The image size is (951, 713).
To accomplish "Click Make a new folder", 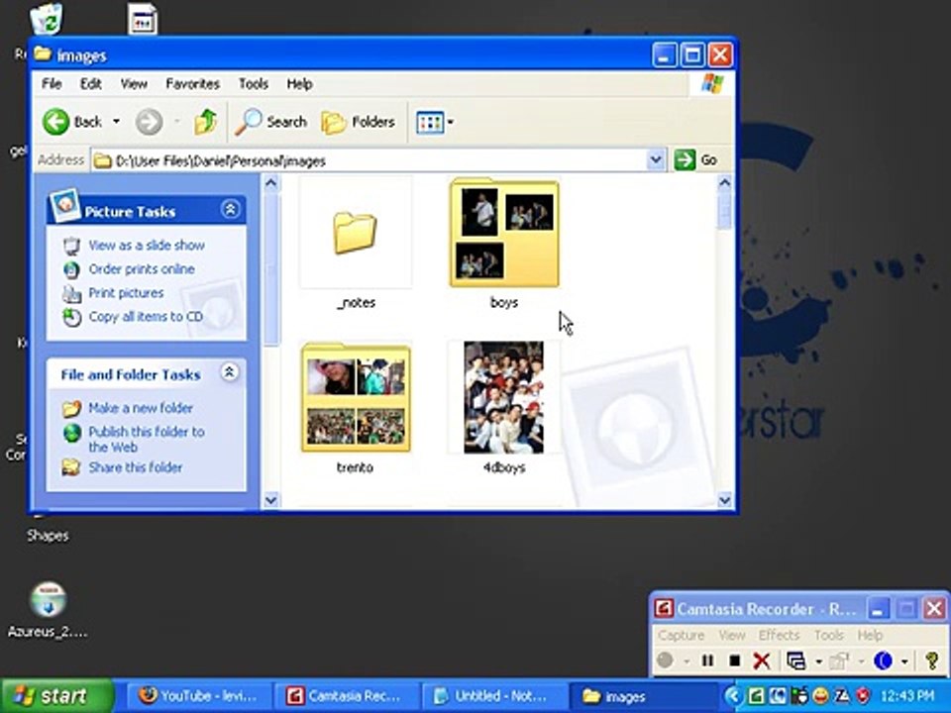I will pos(141,408).
